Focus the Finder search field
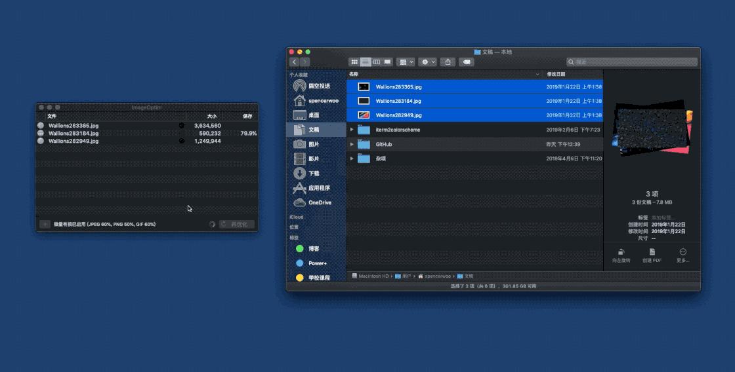 click(x=632, y=62)
